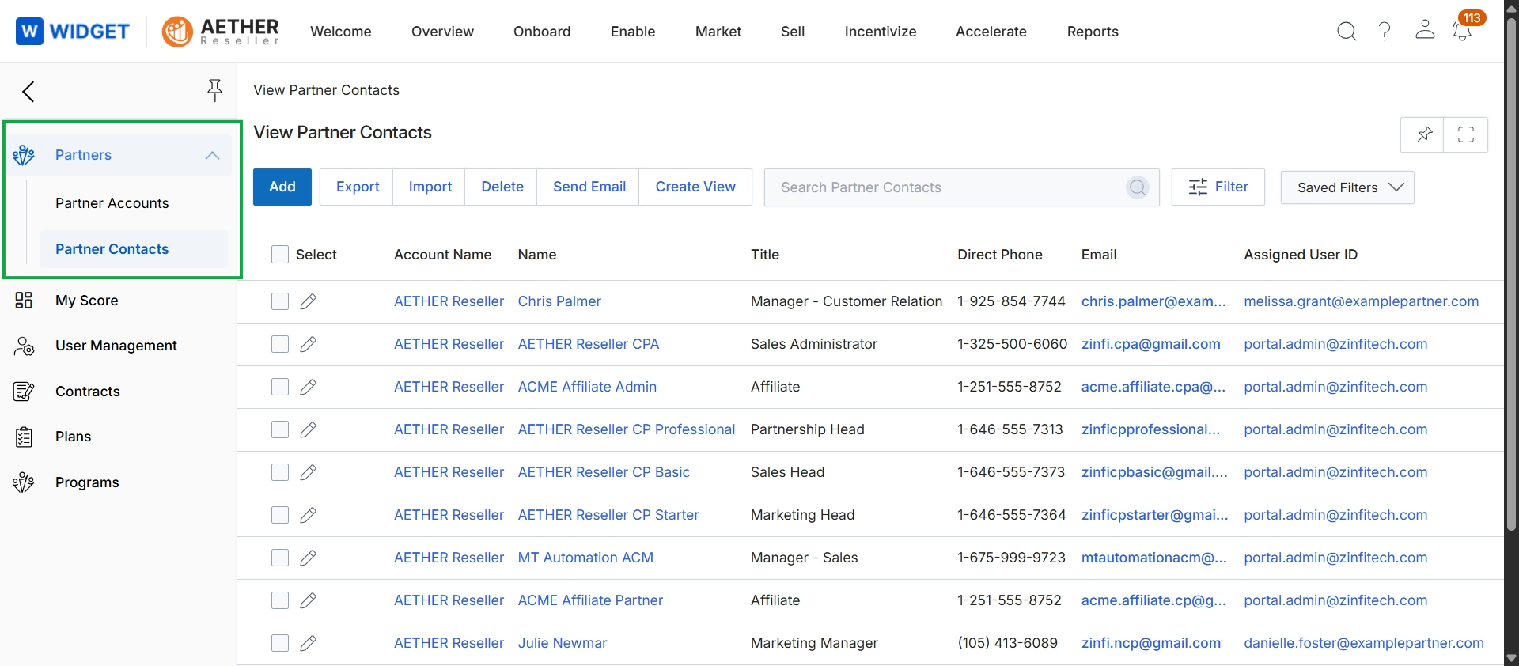Collapse the Partners section chevron

tap(212, 155)
